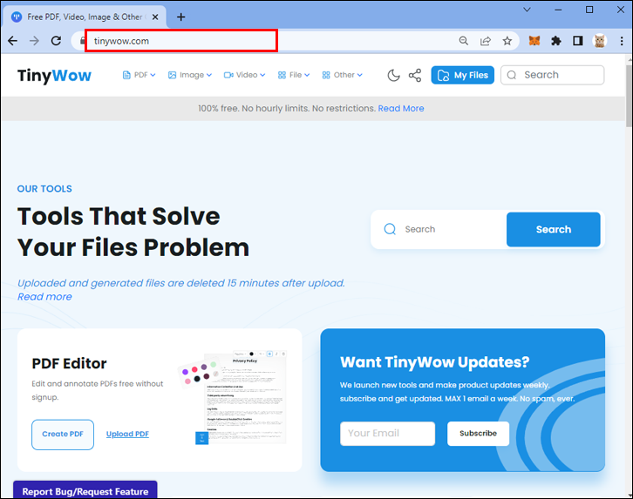Open a new tab with plus icon
The height and width of the screenshot is (499, 633).
click(181, 17)
